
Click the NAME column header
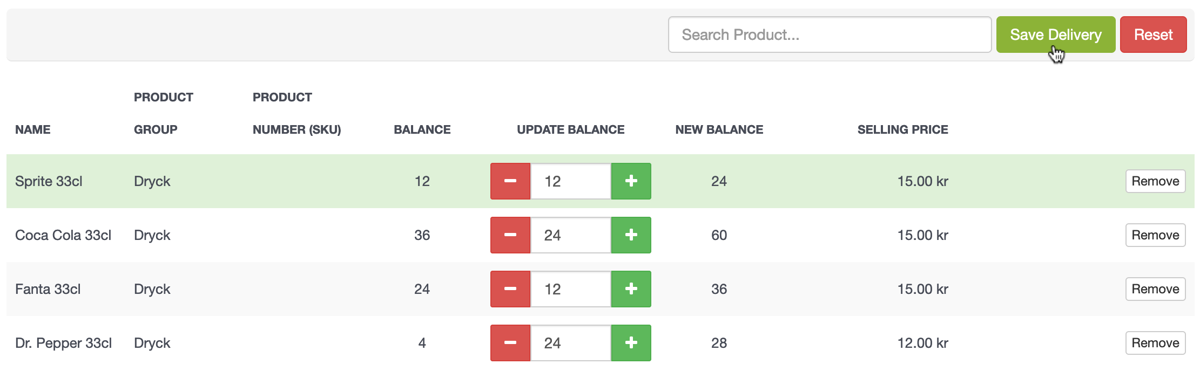(x=33, y=129)
